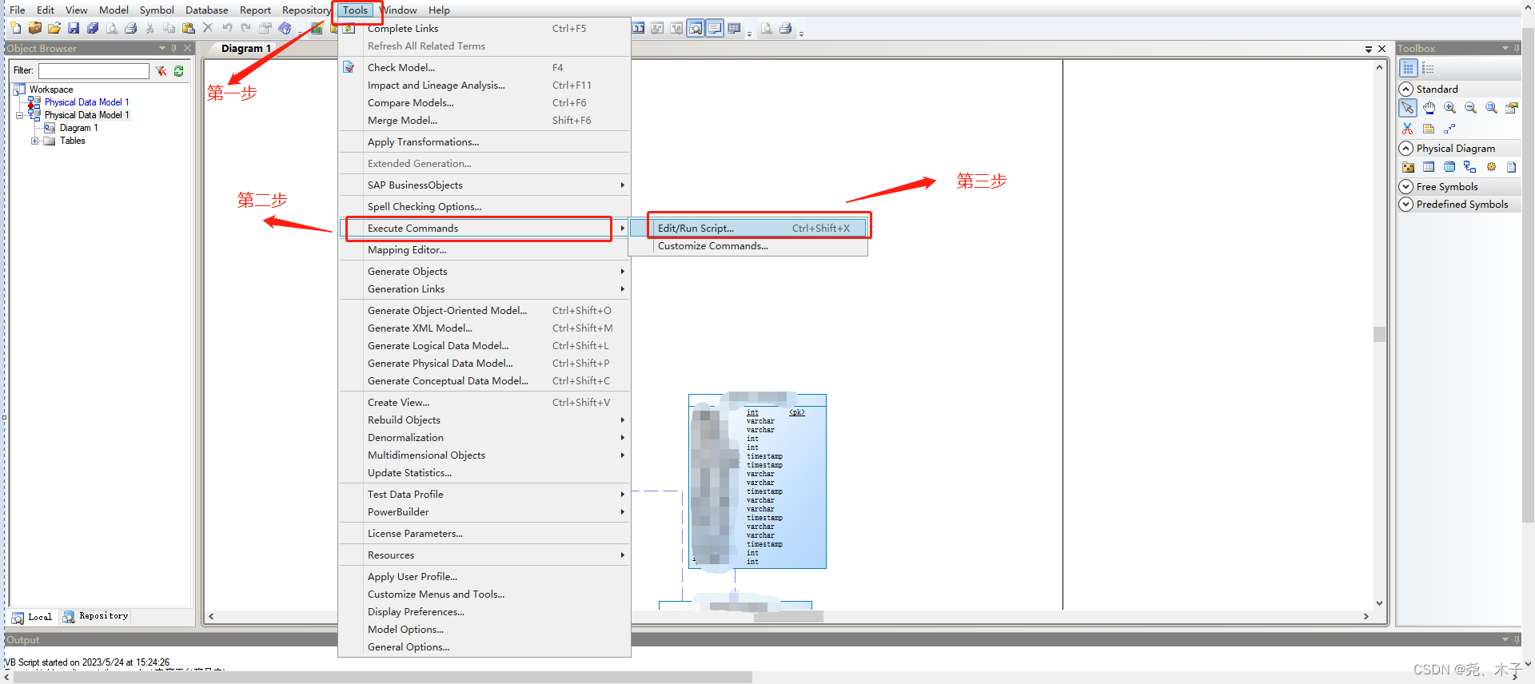Toggle the Output window toolbar button
Screen dimensions: 1535x684
click(x=716, y=28)
